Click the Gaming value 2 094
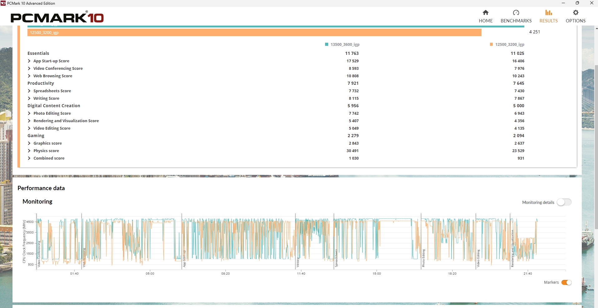Screen dimensions: 598x308 (x=519, y=136)
